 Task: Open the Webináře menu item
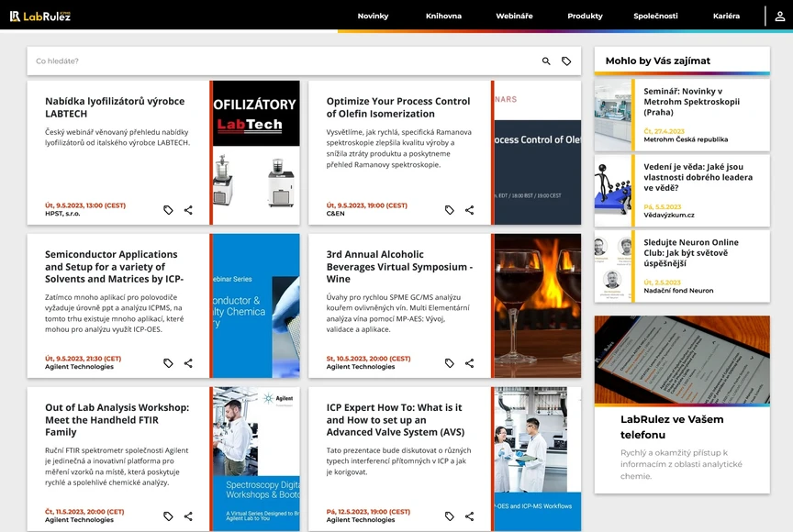click(514, 17)
